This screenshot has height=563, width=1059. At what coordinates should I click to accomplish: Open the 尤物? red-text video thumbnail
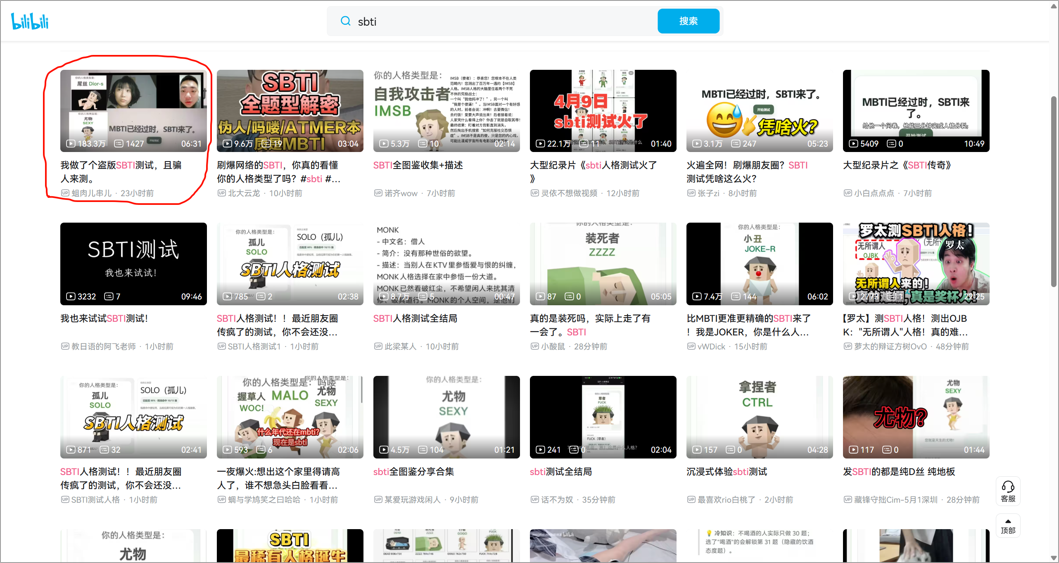coord(916,417)
